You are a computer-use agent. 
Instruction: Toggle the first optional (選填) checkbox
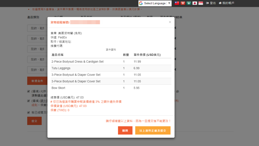[x=29, y=91]
